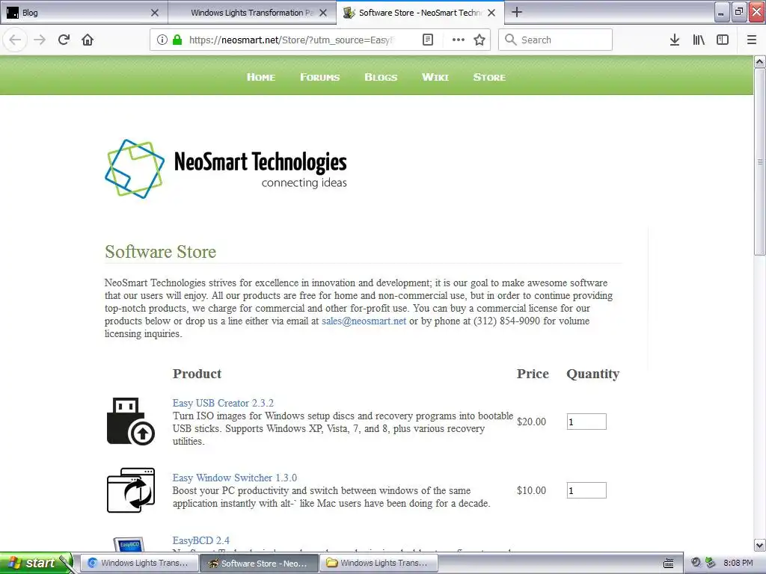Viewport: 766px width, 574px height.
Task: Click the URL address field
Action: click(291, 40)
